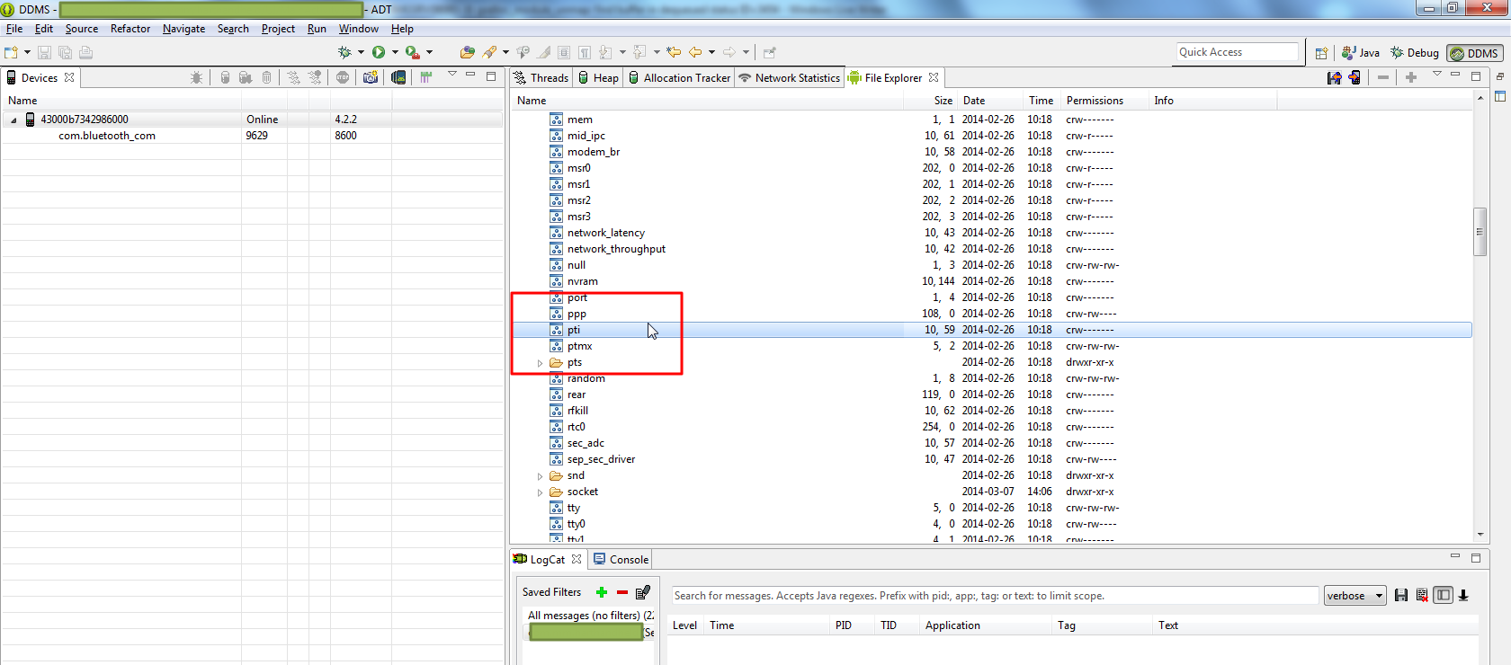Expand the snd folder in File Explorer

pos(541,476)
